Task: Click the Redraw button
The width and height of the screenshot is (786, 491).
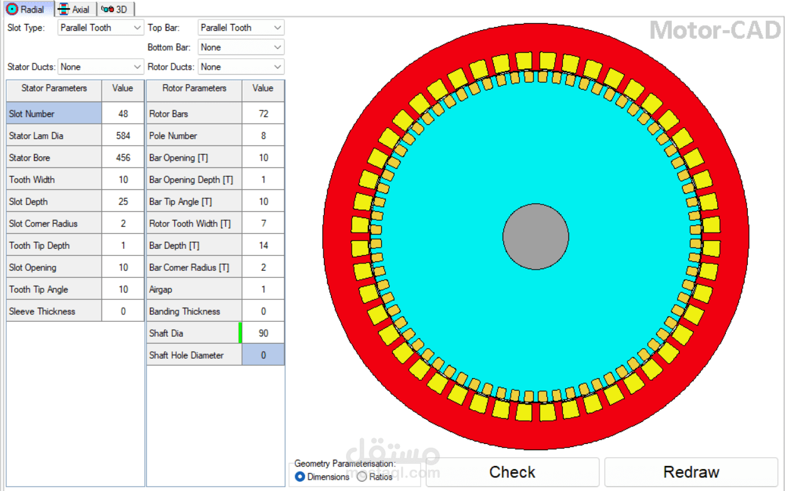Action: coord(691,472)
